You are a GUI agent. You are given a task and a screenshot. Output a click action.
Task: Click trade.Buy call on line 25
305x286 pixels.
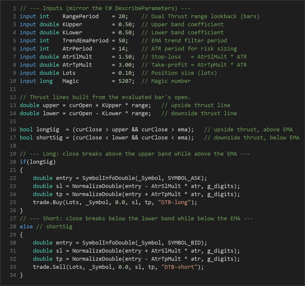tap(48, 202)
